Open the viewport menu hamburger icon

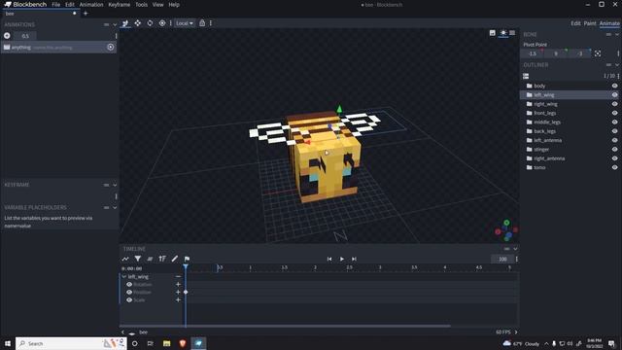click(512, 33)
